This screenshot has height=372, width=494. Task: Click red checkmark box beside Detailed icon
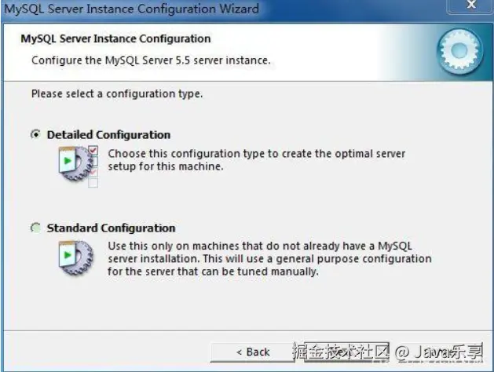pos(93,151)
